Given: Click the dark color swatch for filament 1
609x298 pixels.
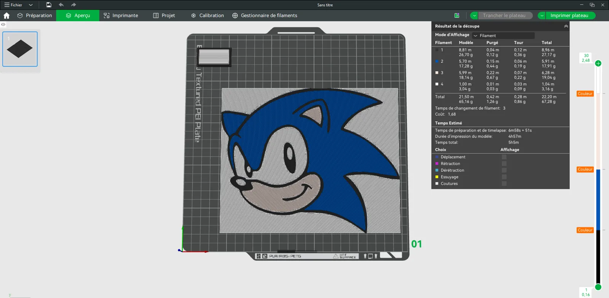Looking at the screenshot, I should [x=437, y=50].
